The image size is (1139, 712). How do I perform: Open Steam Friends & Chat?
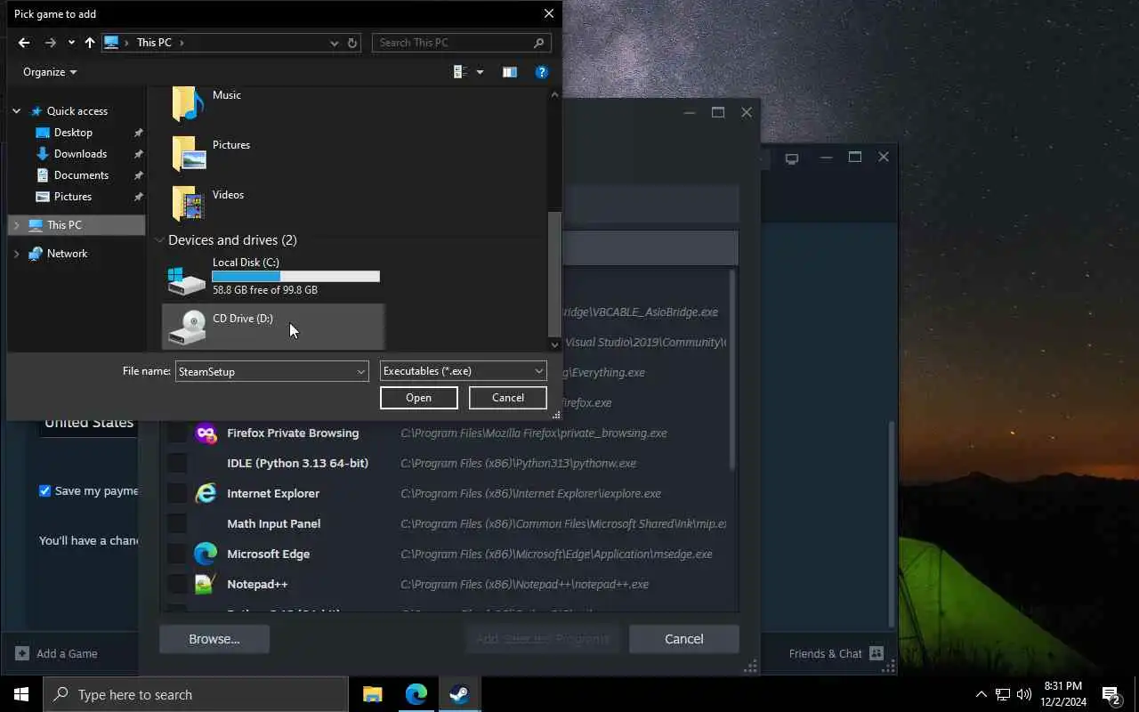[836, 654]
